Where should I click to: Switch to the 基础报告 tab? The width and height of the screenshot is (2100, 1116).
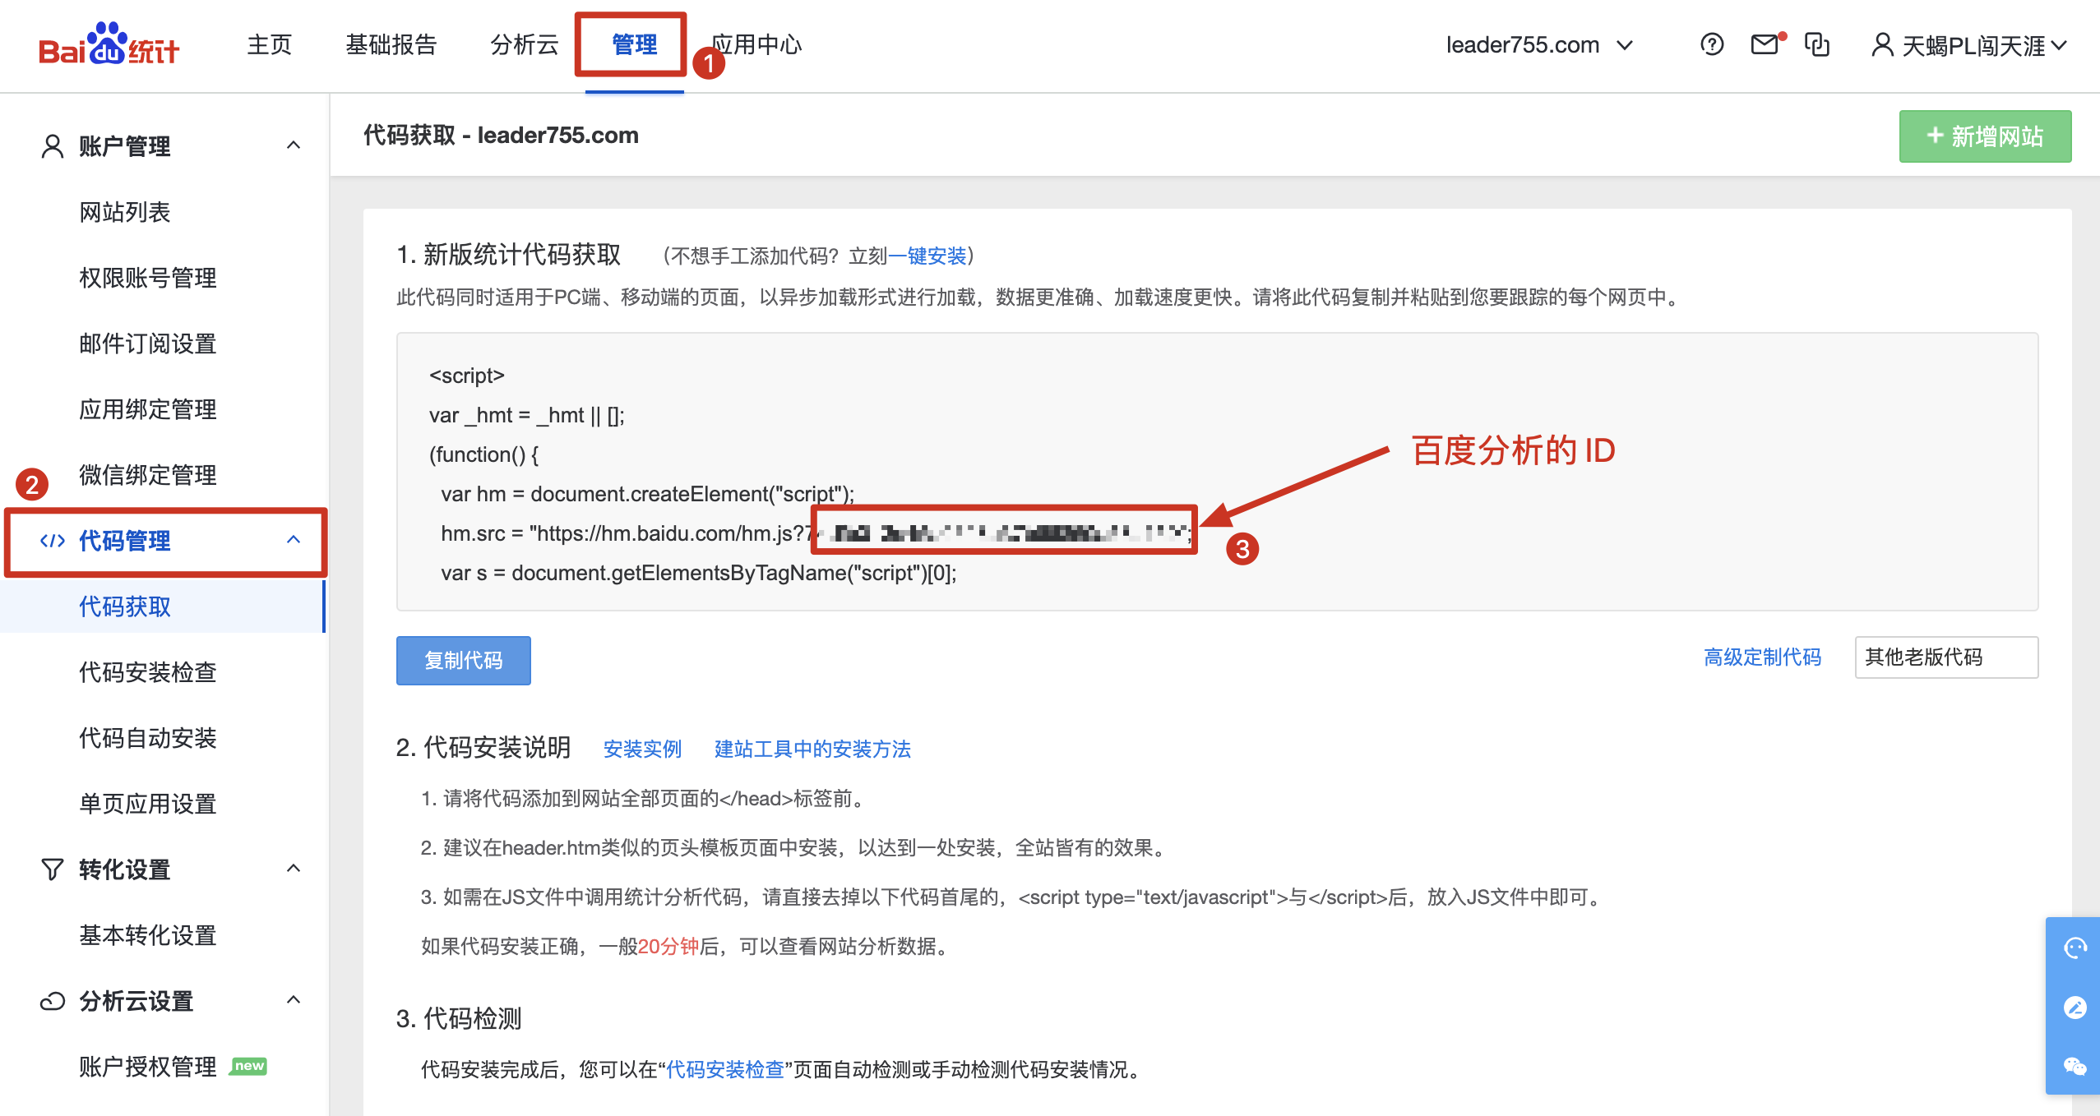click(x=391, y=45)
